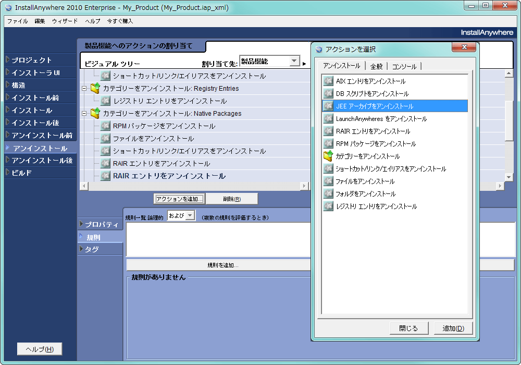Select the Native Packages category folder icon
The width and height of the screenshot is (521, 365).
pos(96,113)
